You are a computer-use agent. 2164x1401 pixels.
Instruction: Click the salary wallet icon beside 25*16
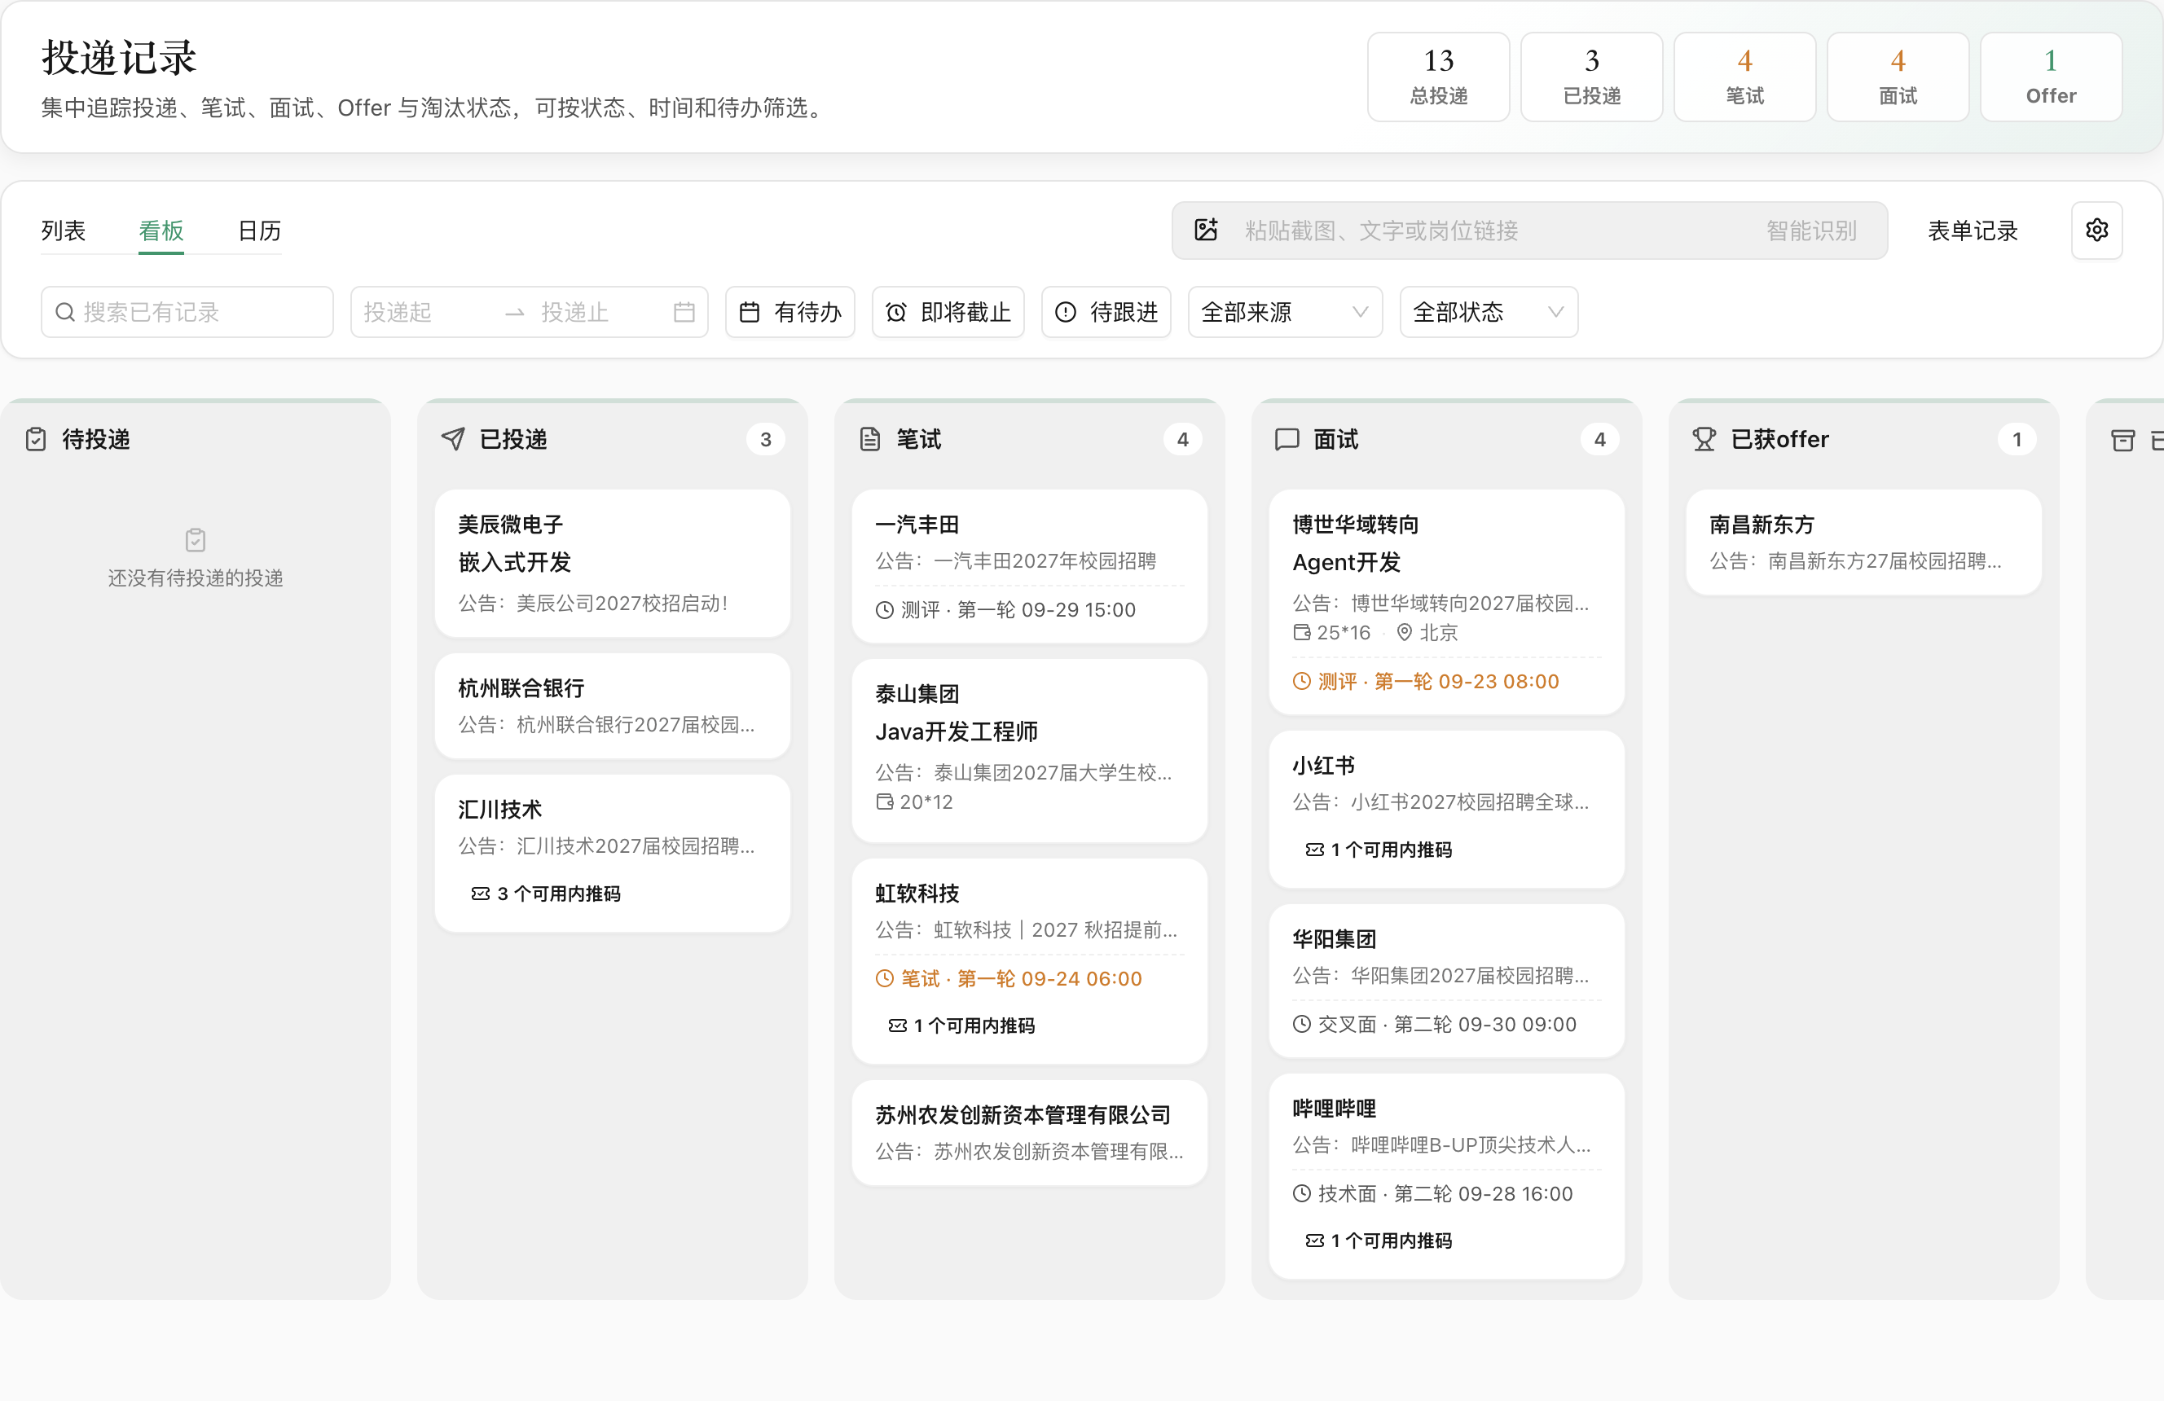point(1302,633)
